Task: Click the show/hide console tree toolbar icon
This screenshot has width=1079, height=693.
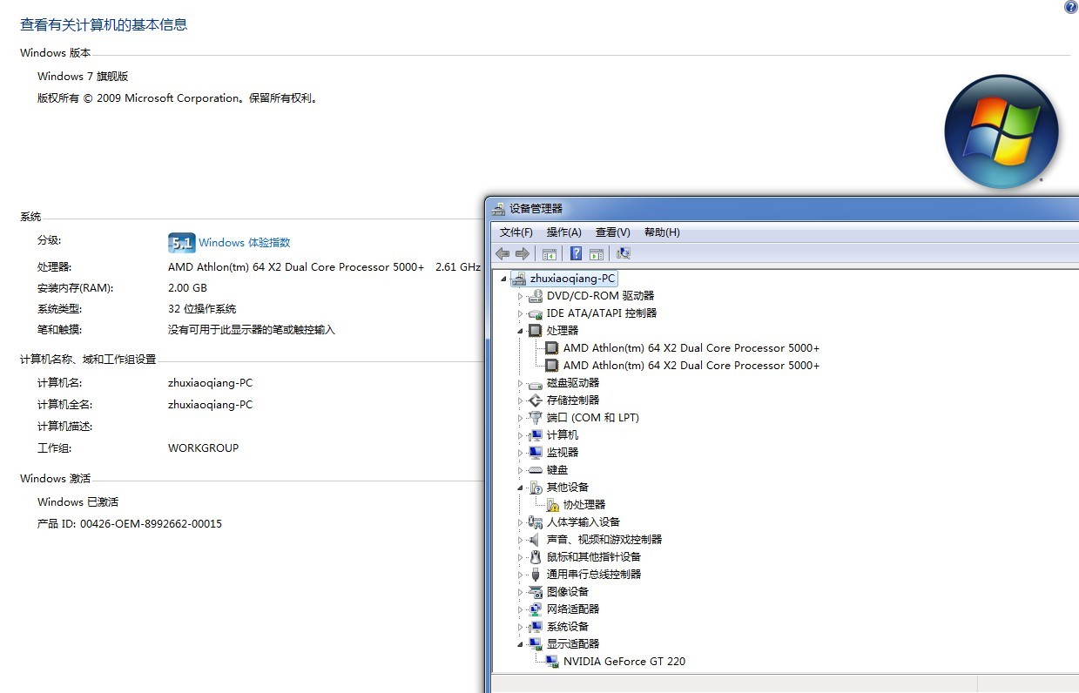Action: (550, 253)
